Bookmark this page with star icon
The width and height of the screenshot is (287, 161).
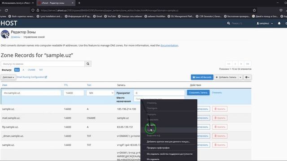tap(254, 10)
